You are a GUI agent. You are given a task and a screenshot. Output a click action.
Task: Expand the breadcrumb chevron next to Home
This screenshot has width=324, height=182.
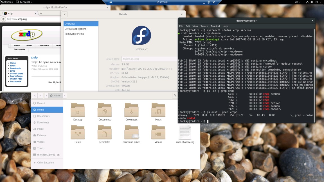[x=65, y=95]
